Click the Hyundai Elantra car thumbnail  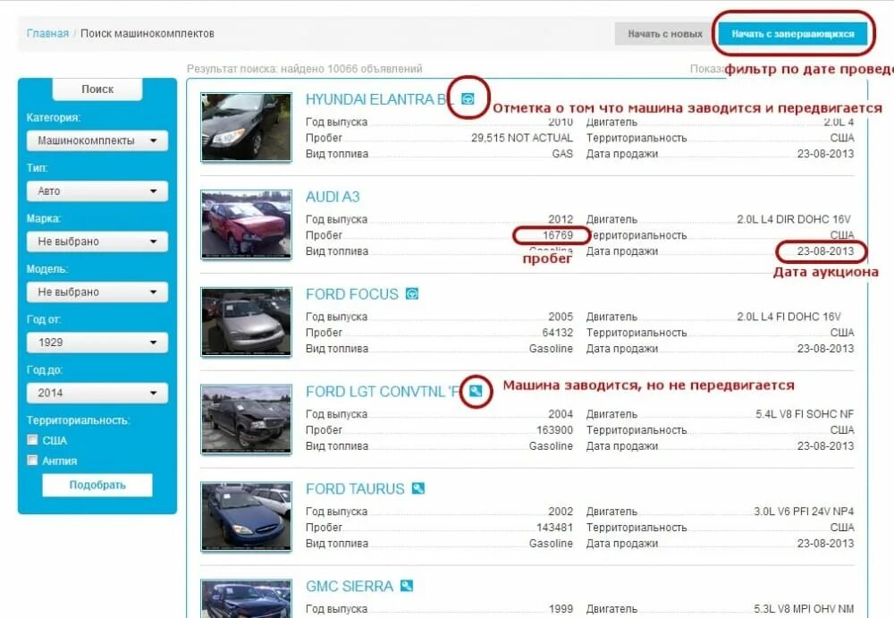coord(247,127)
